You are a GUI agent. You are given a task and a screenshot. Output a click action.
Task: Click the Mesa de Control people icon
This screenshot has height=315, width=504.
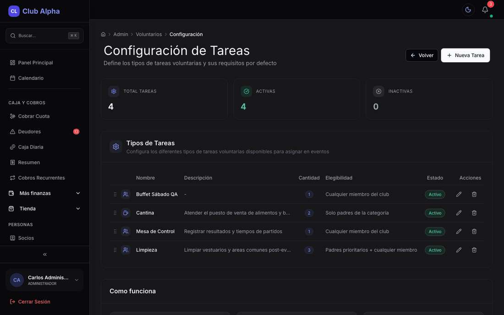coord(126,232)
